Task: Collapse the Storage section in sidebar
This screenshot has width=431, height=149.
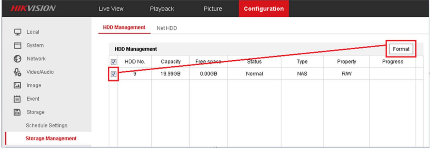Action: (35, 112)
